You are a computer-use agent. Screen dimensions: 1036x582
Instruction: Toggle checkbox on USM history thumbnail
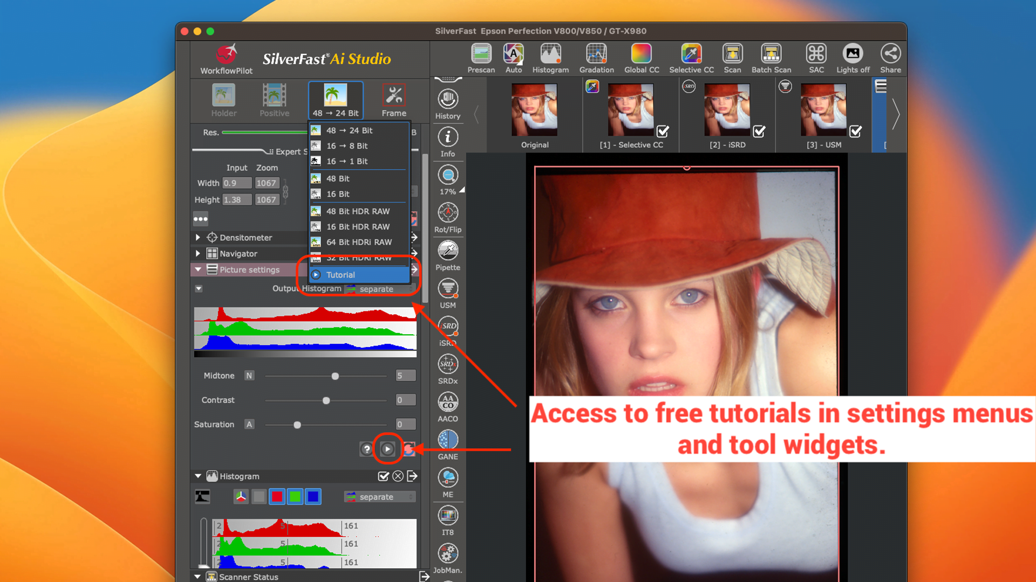click(855, 131)
